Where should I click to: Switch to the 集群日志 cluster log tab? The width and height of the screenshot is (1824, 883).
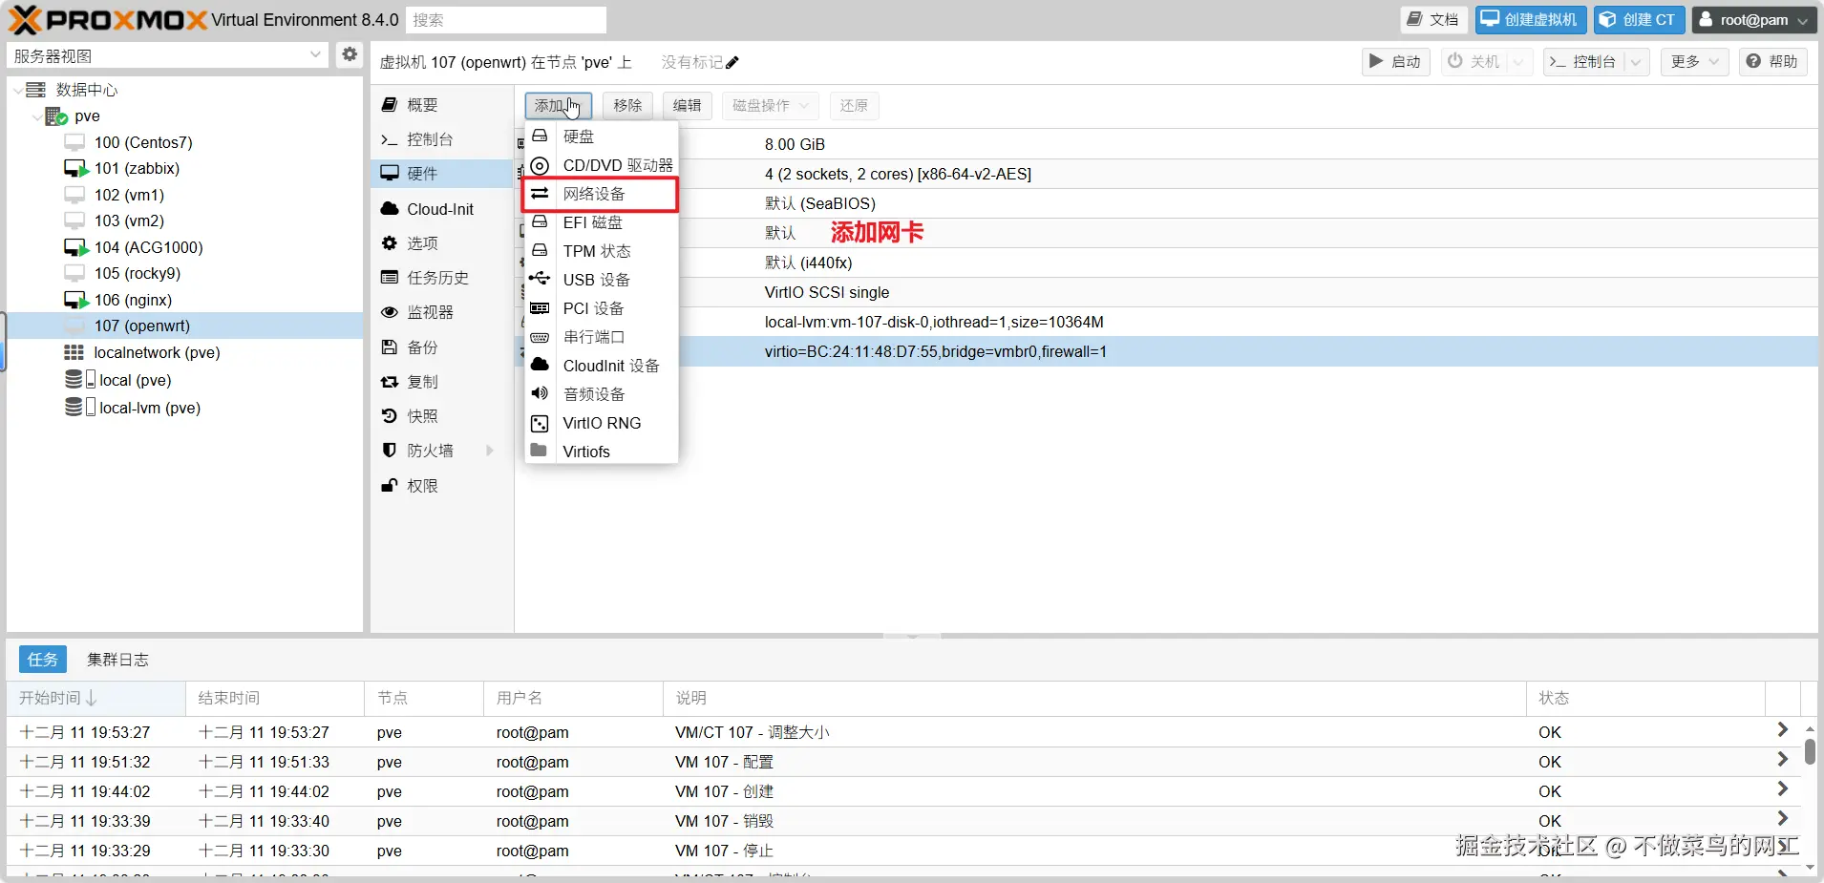click(117, 660)
